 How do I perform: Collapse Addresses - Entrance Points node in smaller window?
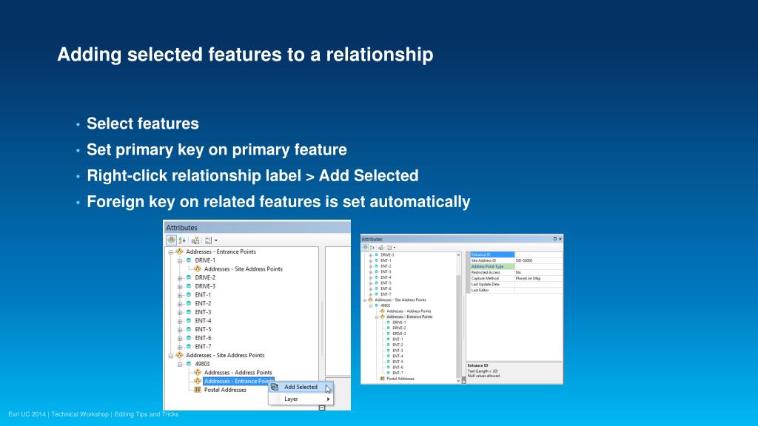(377, 317)
